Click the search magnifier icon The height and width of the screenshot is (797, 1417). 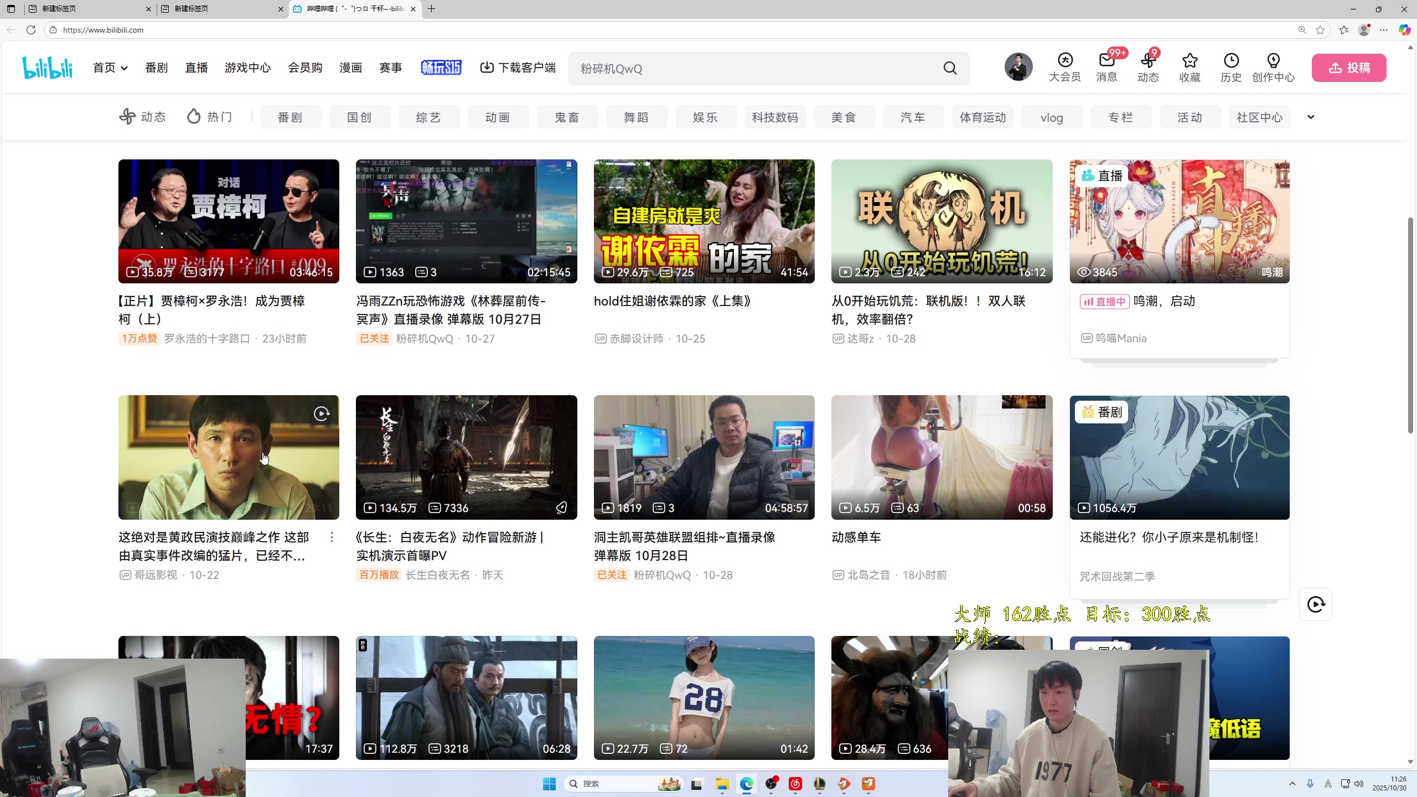[x=950, y=68]
